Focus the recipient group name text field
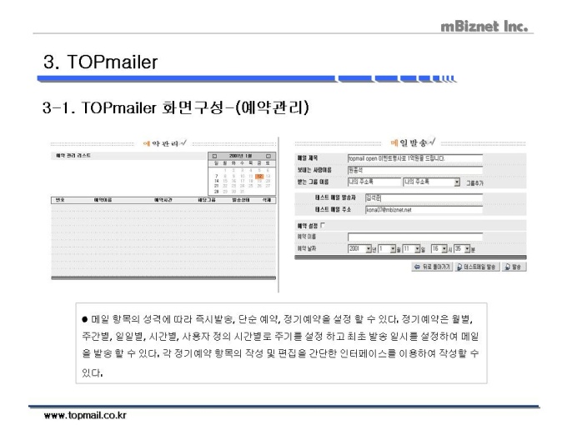The image size is (567, 425). click(x=374, y=182)
